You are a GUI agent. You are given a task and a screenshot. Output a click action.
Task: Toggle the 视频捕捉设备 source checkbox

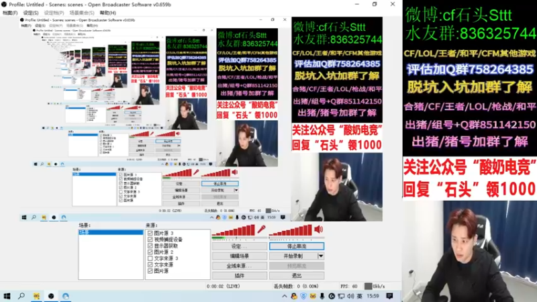[150, 240]
